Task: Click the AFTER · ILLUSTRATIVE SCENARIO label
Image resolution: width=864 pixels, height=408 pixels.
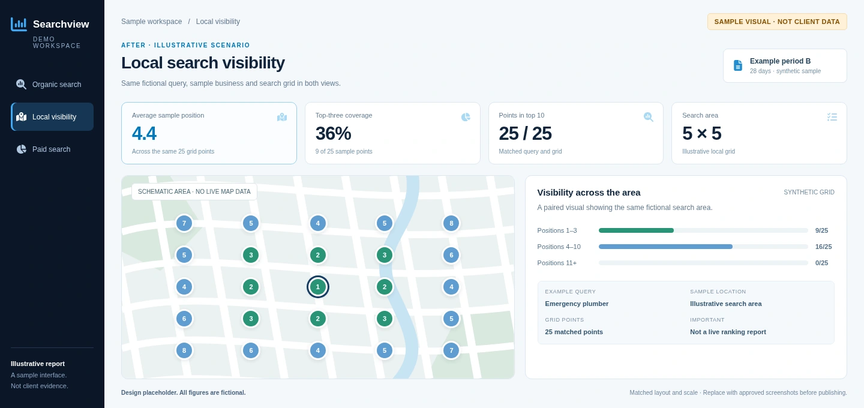Action: click(185, 45)
